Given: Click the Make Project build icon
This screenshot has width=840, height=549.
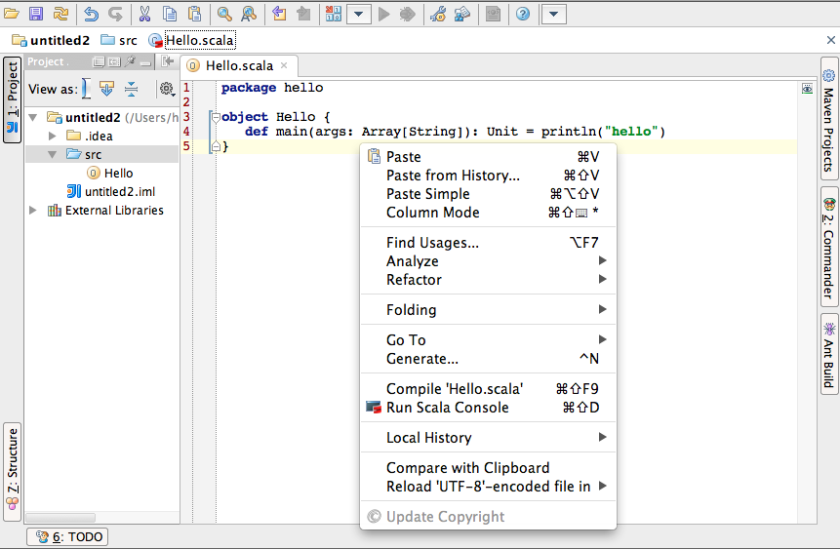Looking at the screenshot, I should (x=334, y=14).
